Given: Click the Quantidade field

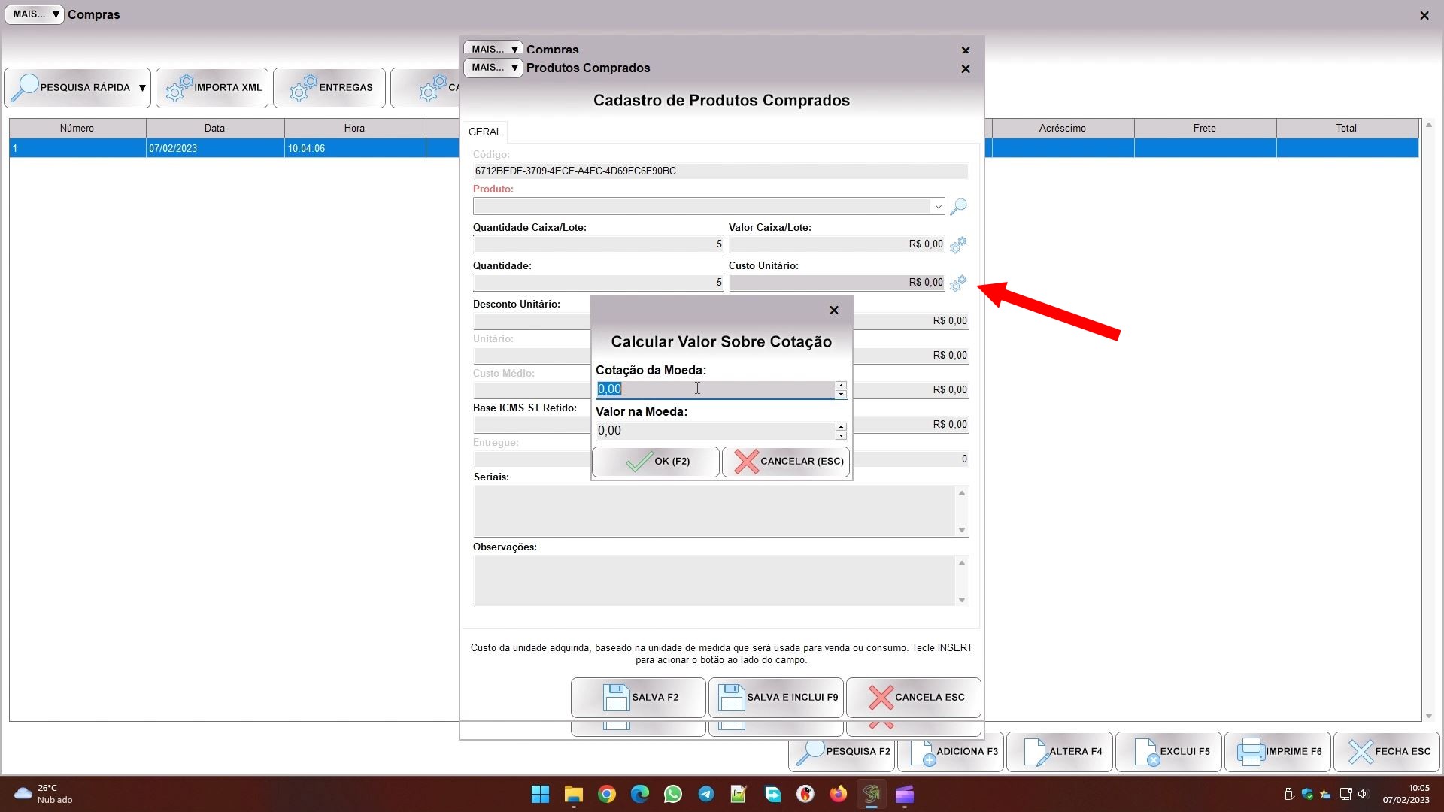Looking at the screenshot, I should (x=599, y=283).
